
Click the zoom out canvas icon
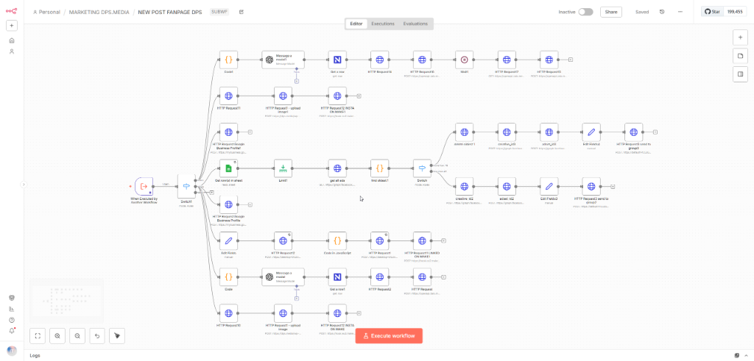coord(77,336)
